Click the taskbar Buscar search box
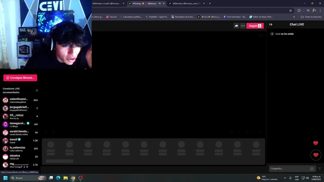 [28, 178]
